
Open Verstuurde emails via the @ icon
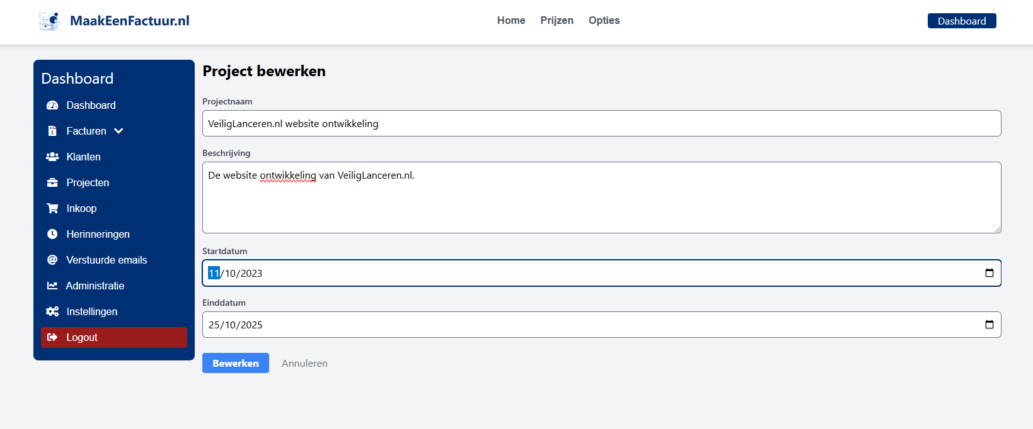coord(52,260)
